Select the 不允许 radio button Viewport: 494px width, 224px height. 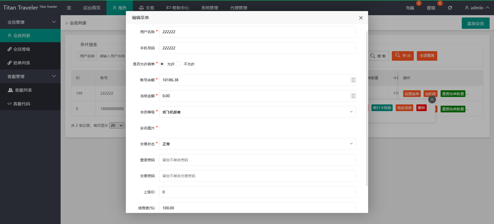179,64
